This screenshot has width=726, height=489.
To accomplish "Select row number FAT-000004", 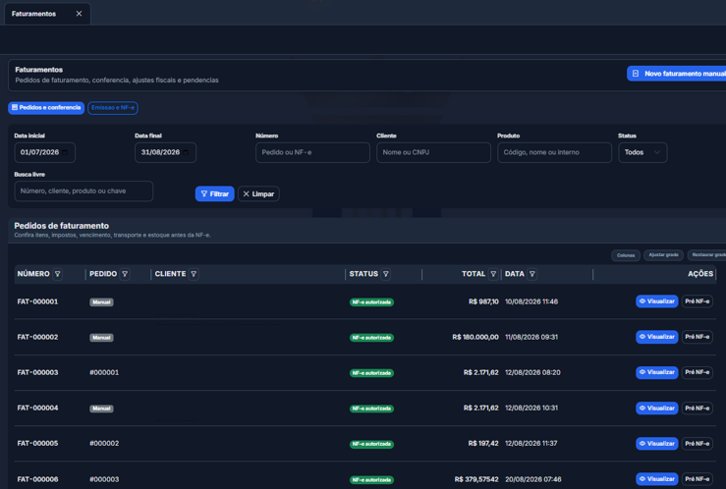I will (37, 408).
